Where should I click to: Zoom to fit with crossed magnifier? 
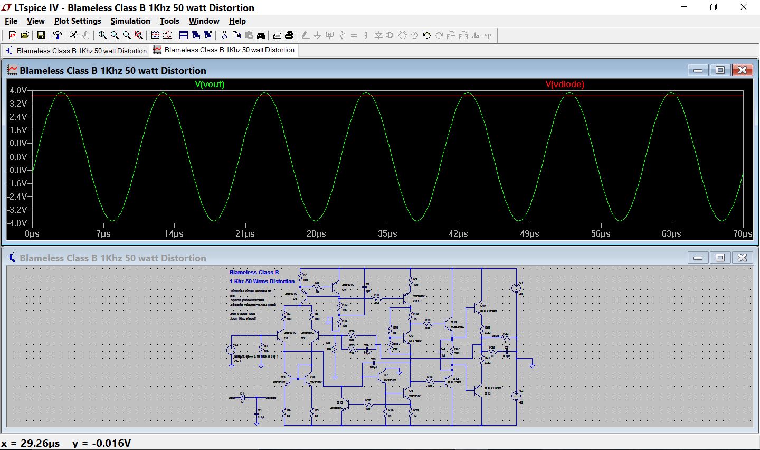(x=139, y=35)
